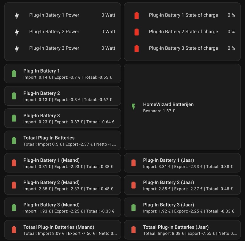
Task: Open the Totaal Plug-In Batteries (Maand) card
Action: 62,230
